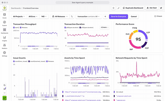Click the pencil edit dashboard icon

pos(118,8)
